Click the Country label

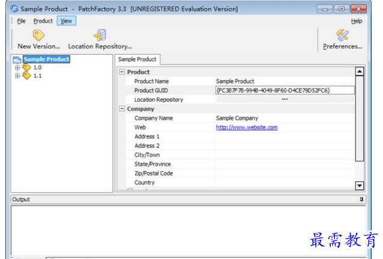point(144,183)
